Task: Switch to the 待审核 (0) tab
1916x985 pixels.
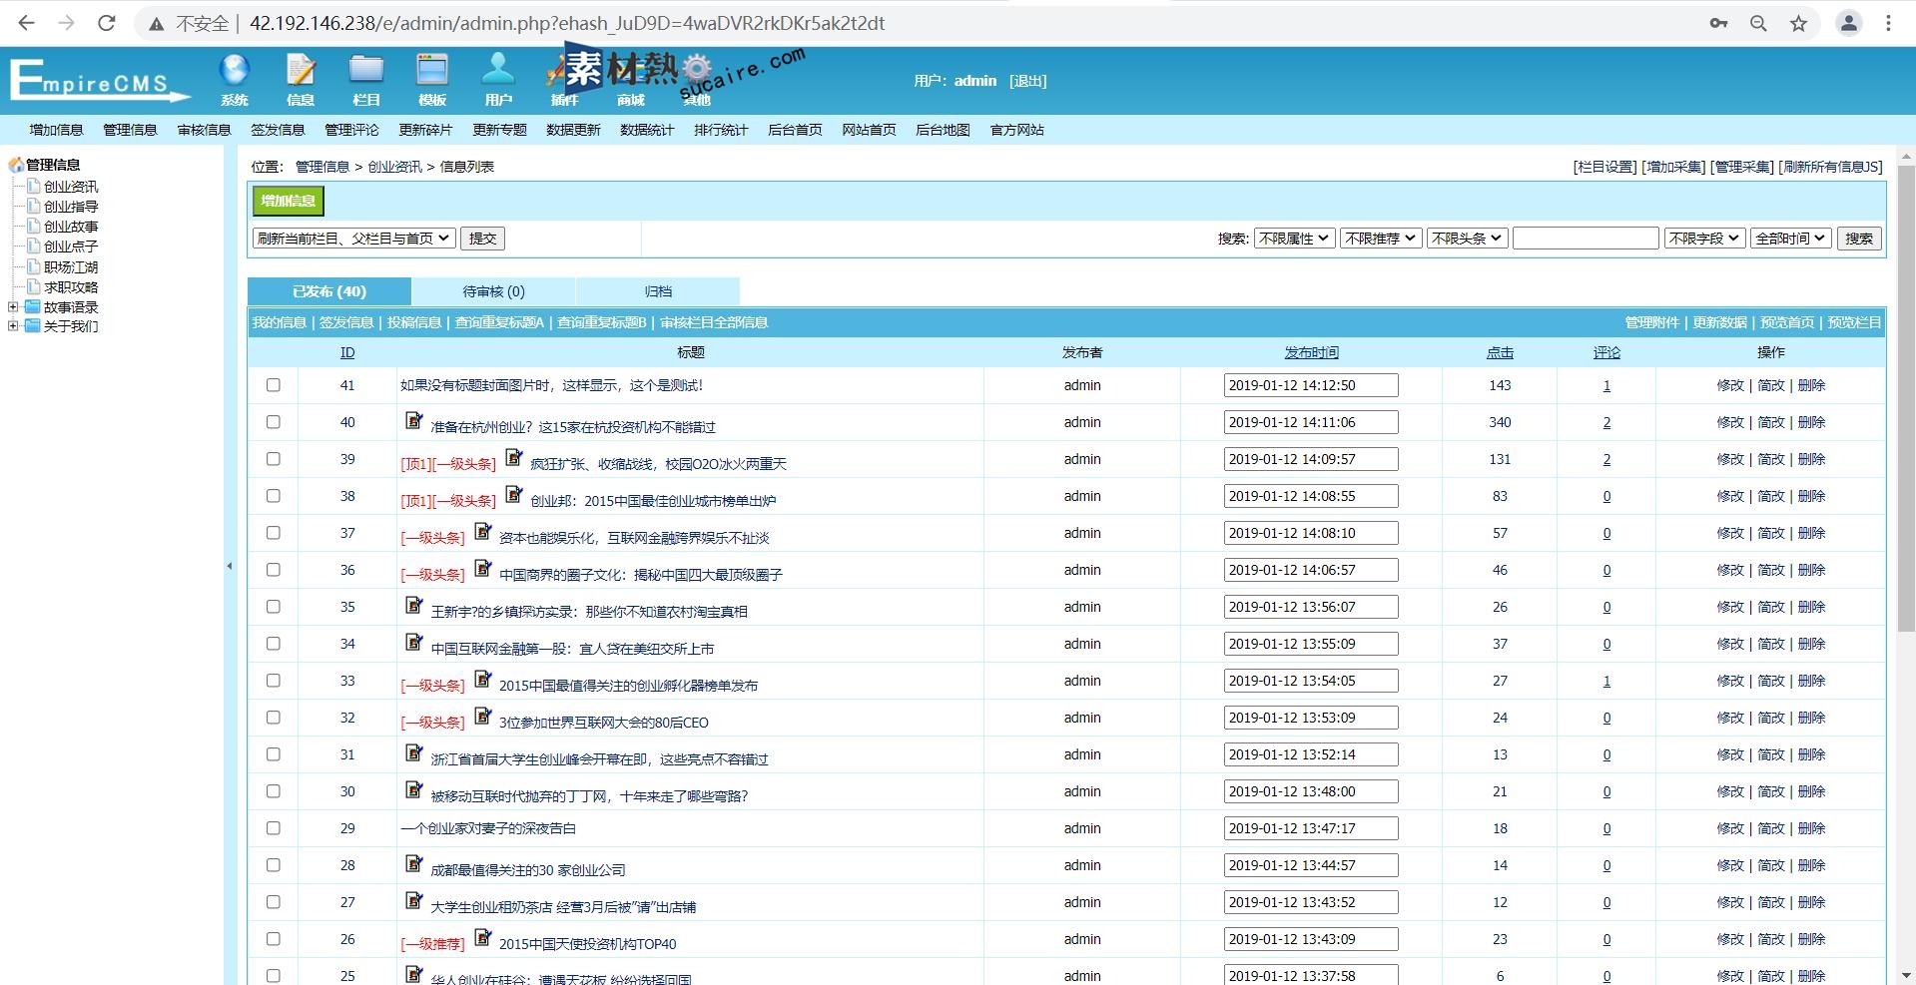Action: 493,291
